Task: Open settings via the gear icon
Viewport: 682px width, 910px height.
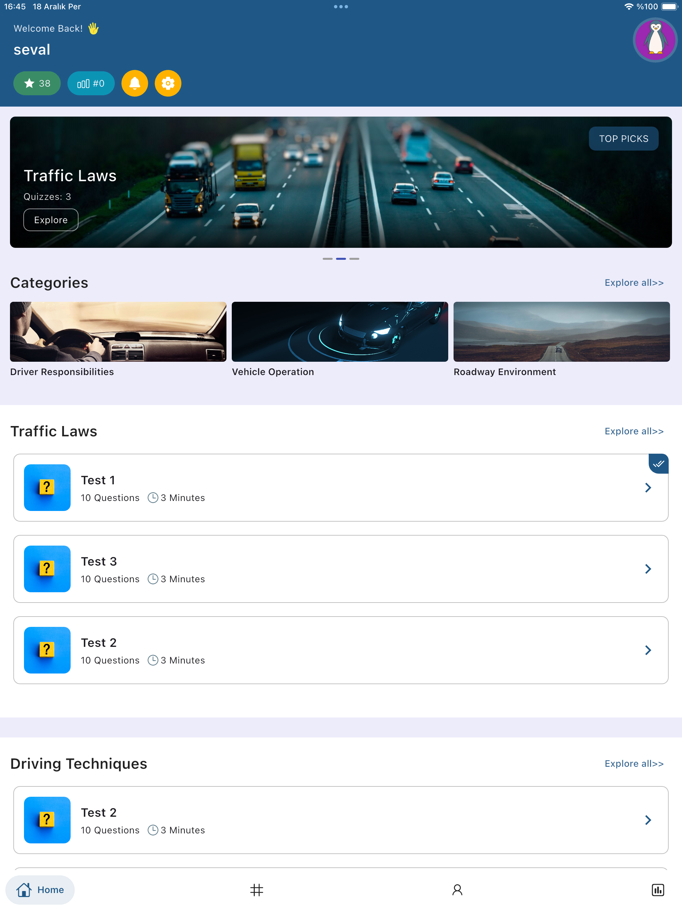Action: [x=168, y=83]
